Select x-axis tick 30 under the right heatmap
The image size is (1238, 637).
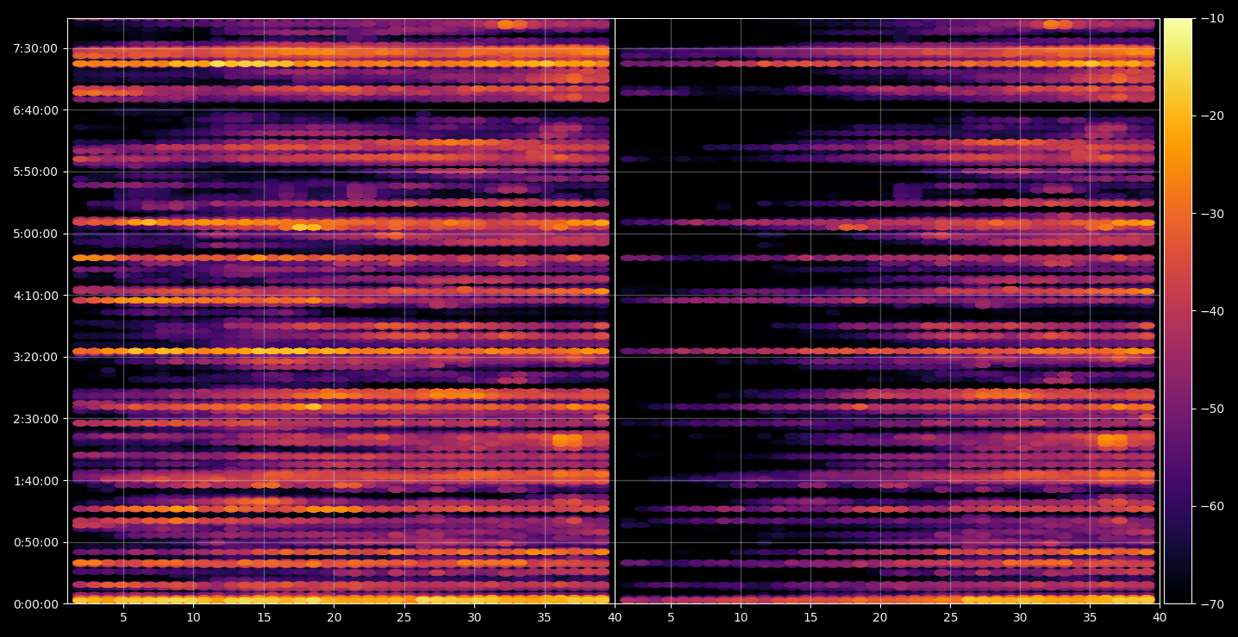coord(1021,617)
